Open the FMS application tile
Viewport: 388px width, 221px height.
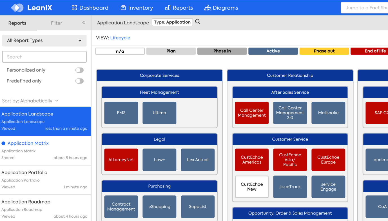121,113
